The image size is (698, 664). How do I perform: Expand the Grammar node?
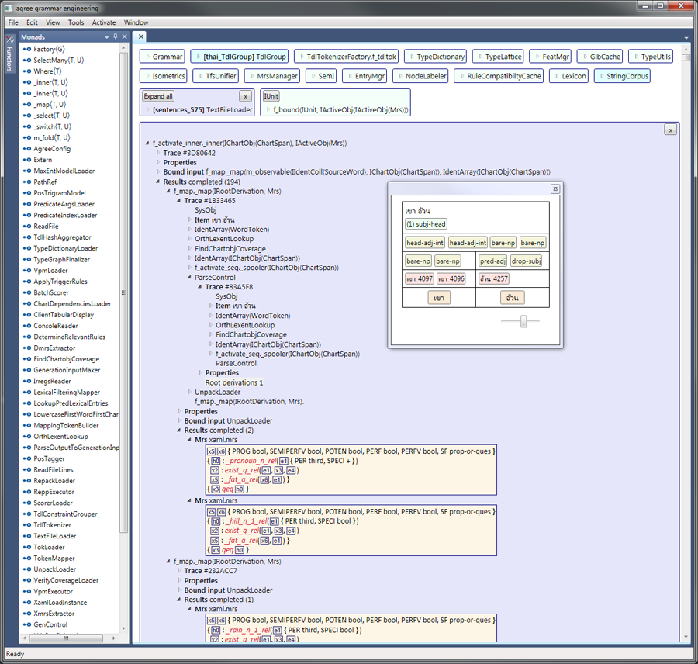[147, 57]
